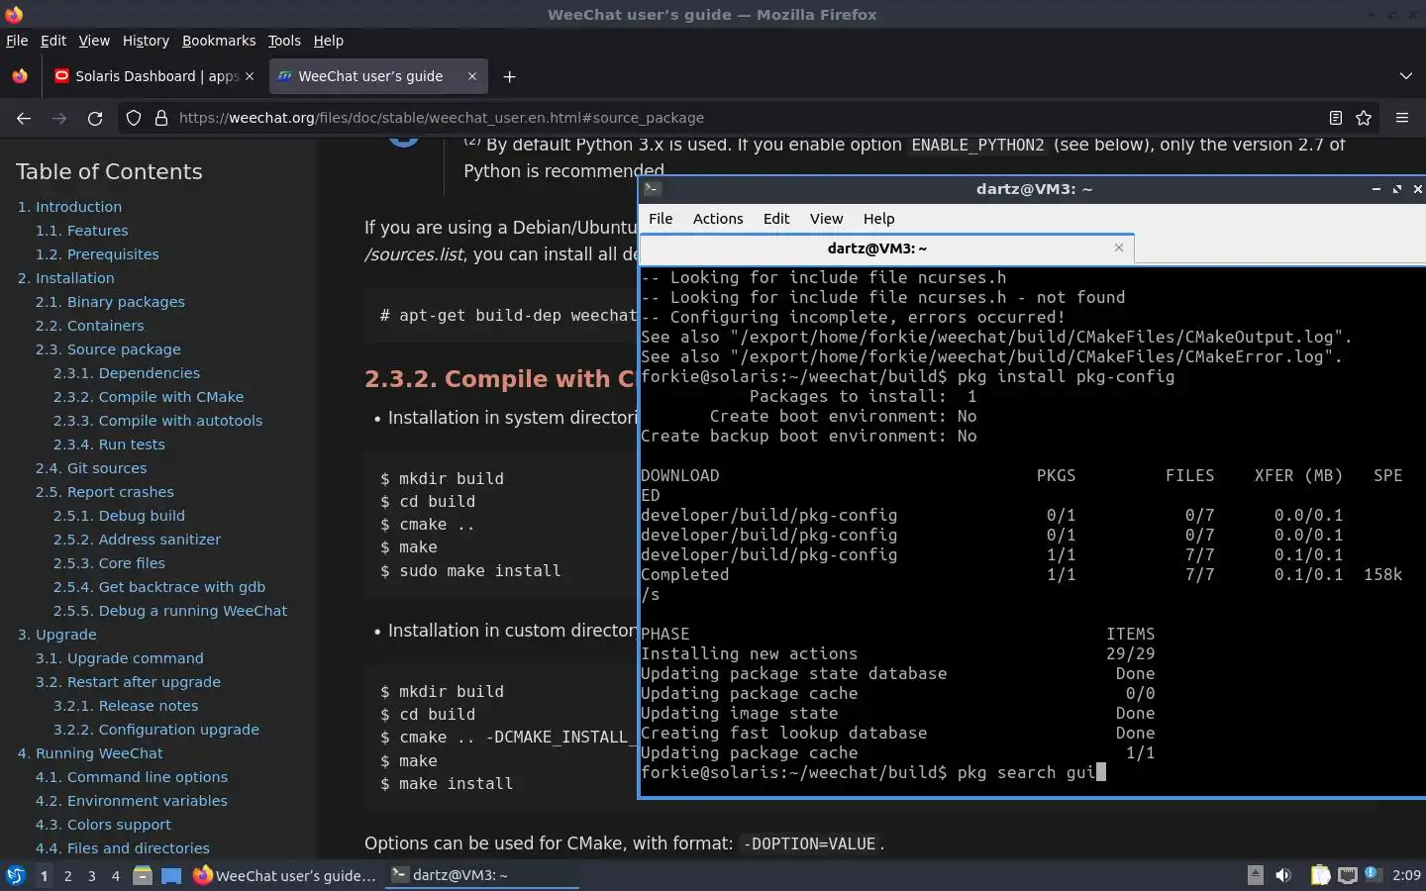The height and width of the screenshot is (891, 1426).
Task: Open Firefox hamburger application menu
Action: [1402, 118]
